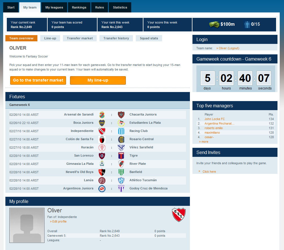The width and height of the screenshot is (284, 250).
Task: Click the countdown days digit
Action: [x=207, y=78]
